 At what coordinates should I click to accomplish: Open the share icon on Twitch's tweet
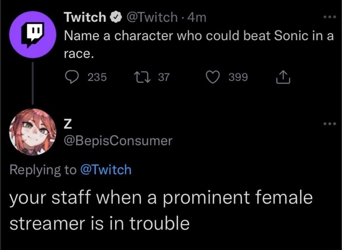pyautogui.click(x=283, y=76)
